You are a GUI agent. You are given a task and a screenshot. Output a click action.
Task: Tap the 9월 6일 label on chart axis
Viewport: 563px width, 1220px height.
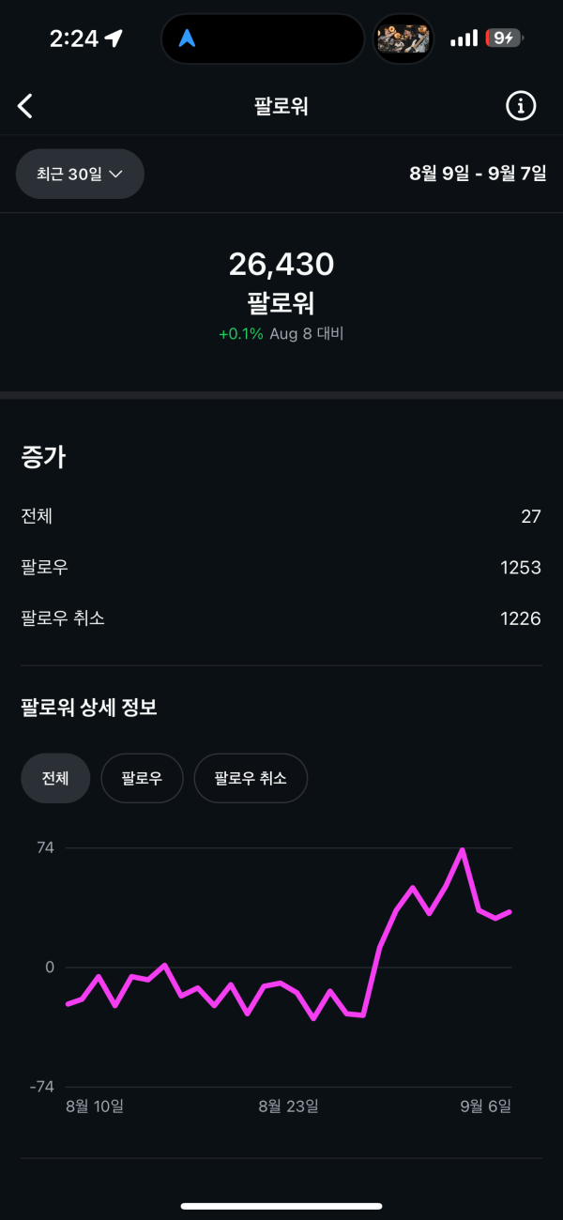pos(486,1106)
